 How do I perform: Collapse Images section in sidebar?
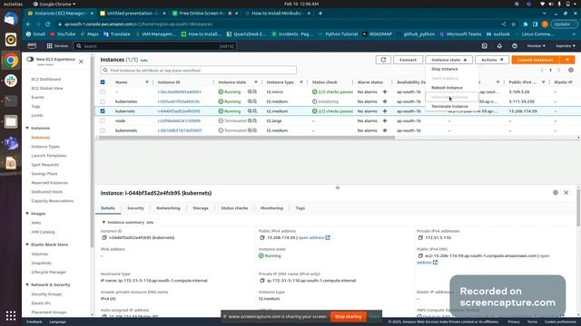tap(27, 214)
